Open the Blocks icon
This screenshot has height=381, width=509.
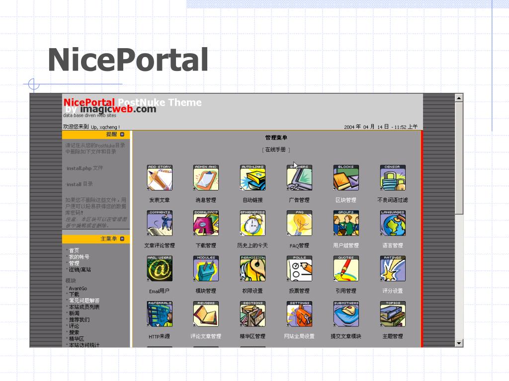click(x=346, y=178)
